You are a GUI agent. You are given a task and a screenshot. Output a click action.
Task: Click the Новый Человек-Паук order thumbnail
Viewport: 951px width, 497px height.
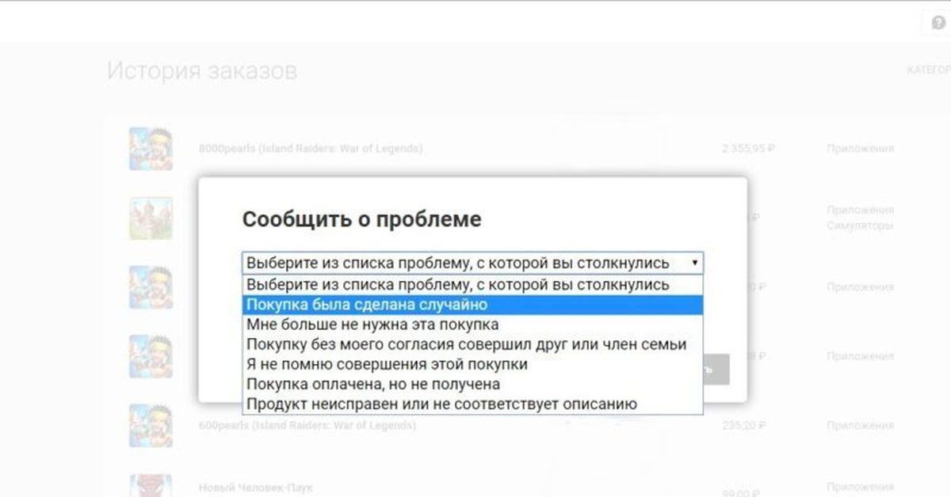pyautogui.click(x=151, y=484)
